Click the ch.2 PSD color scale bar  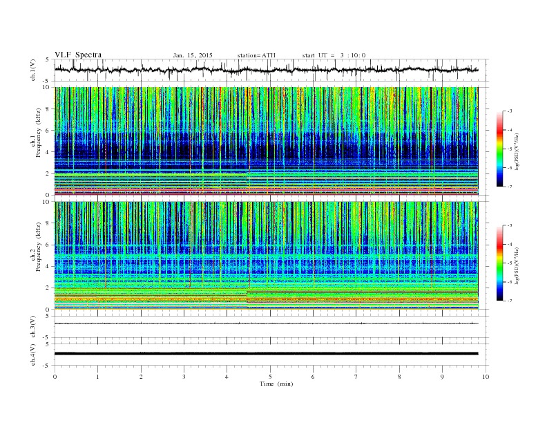click(x=499, y=263)
